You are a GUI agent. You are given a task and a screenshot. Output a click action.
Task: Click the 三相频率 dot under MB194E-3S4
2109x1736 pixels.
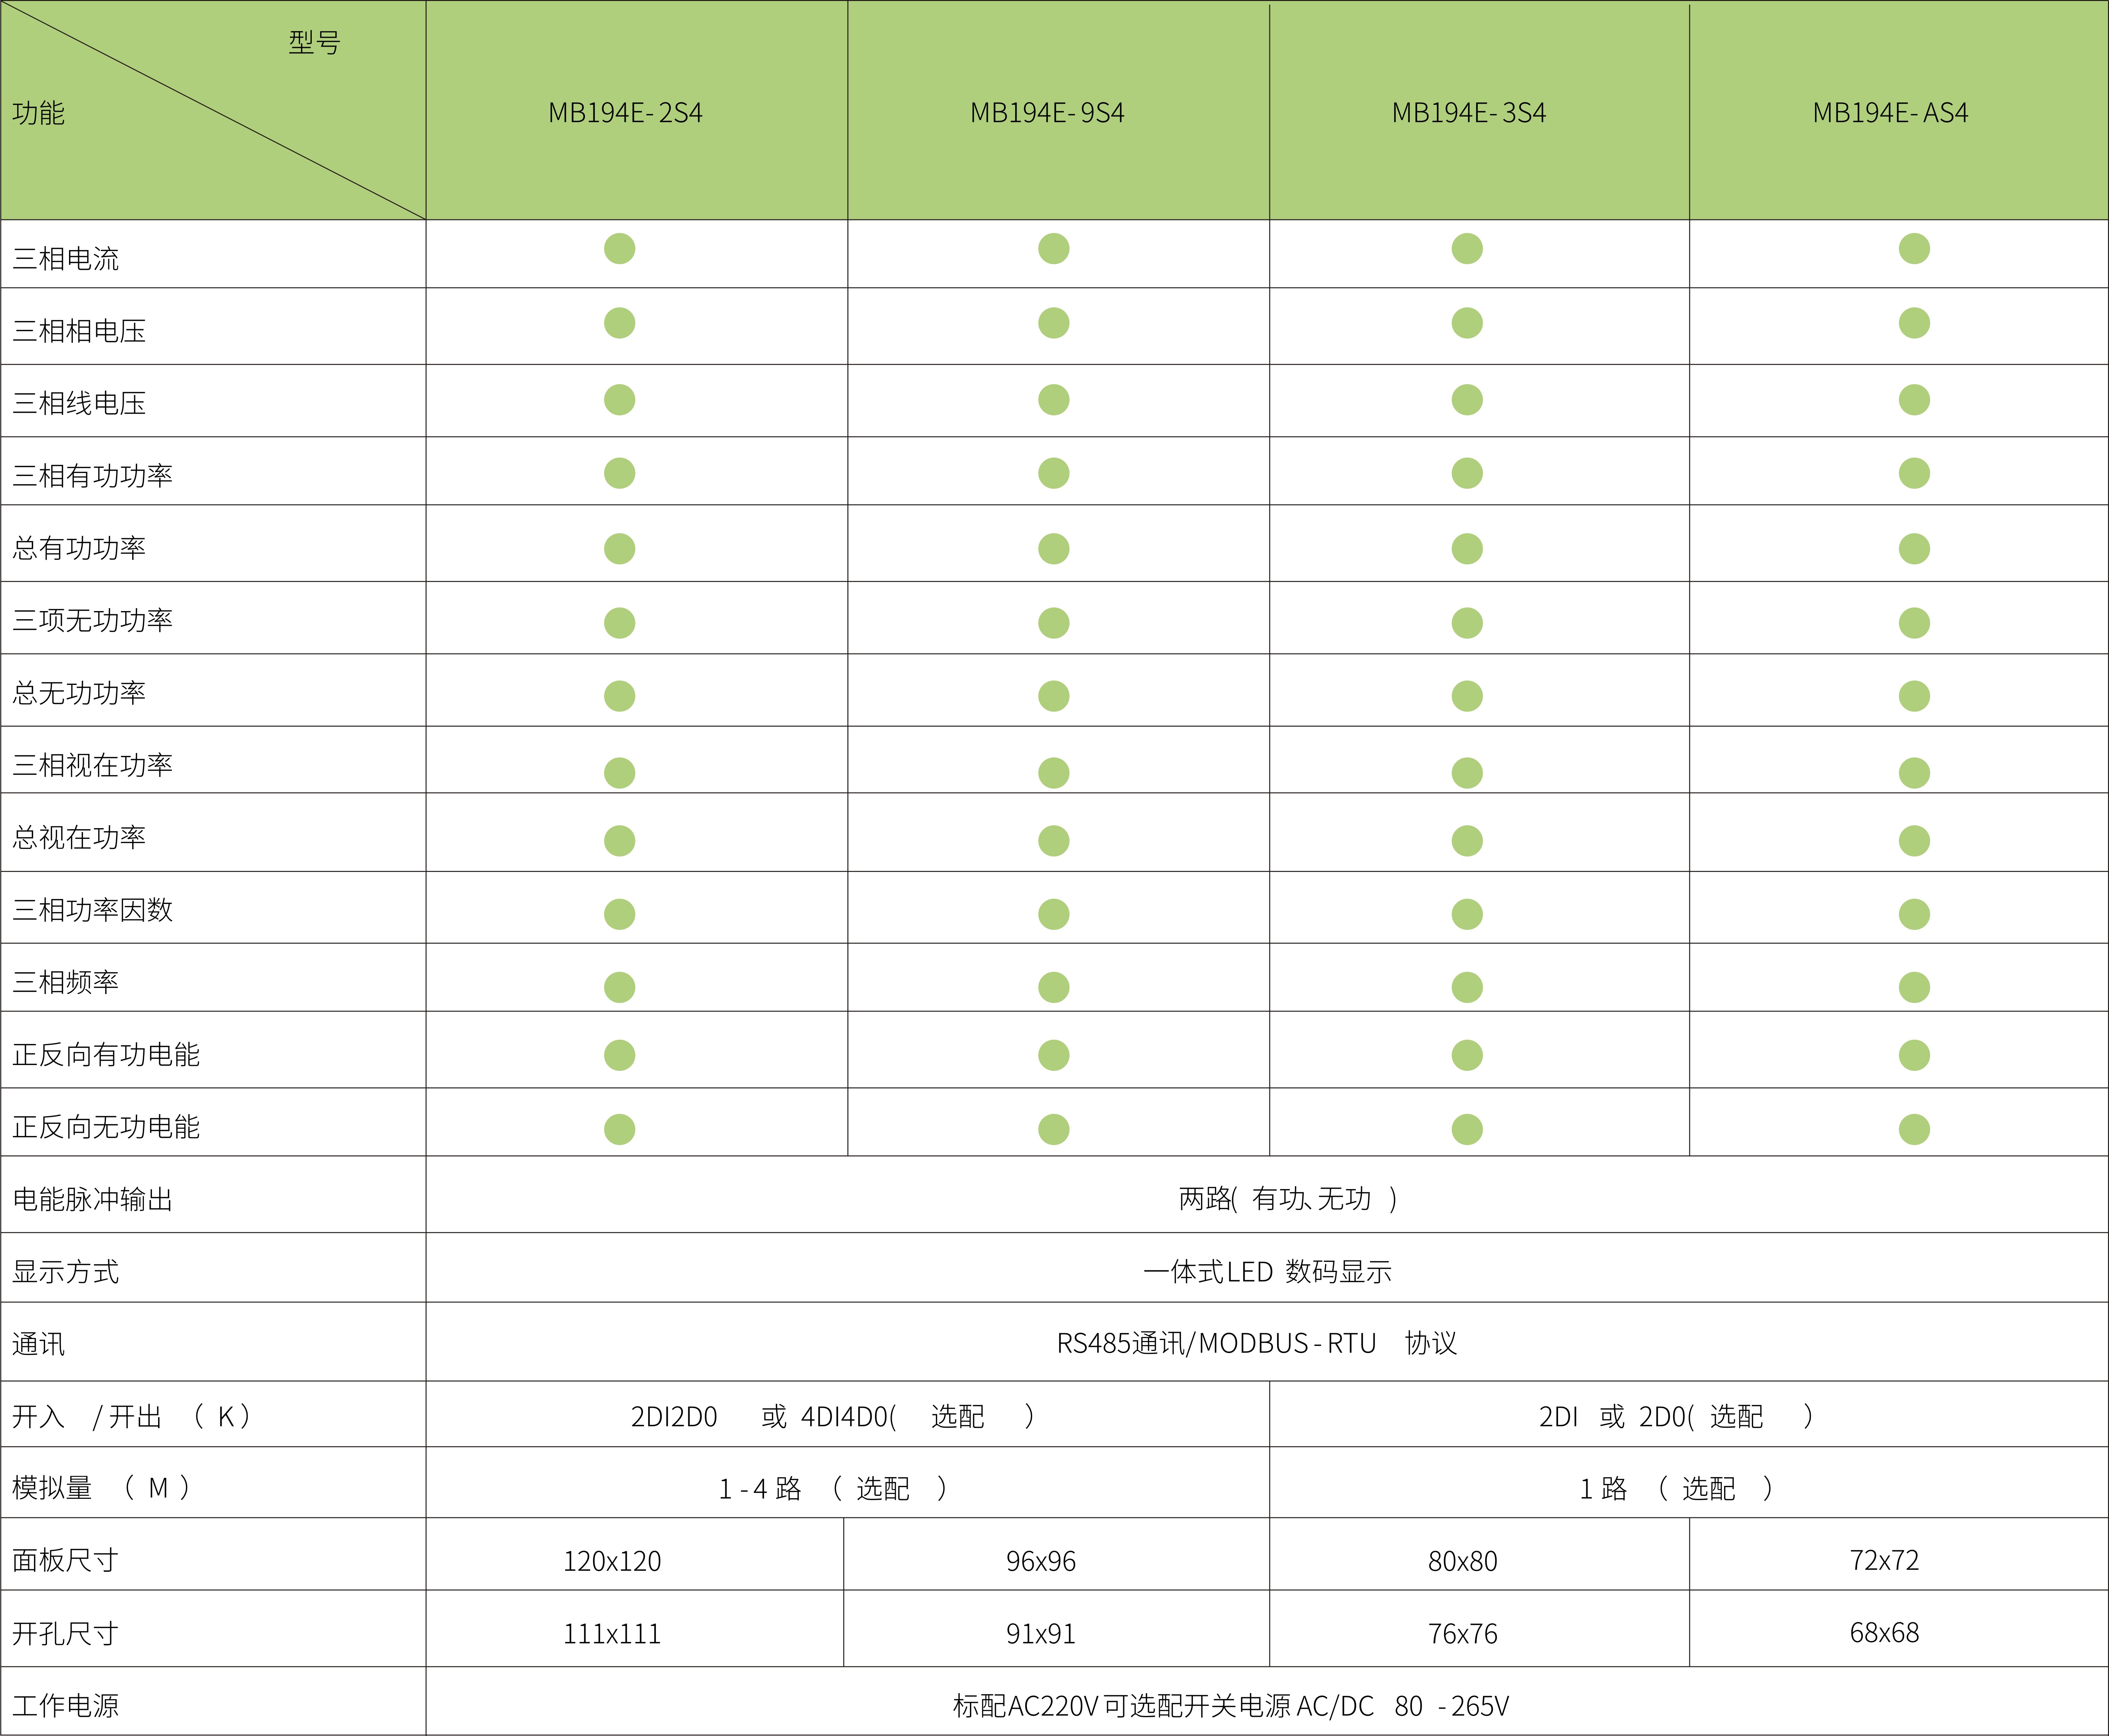[1467, 987]
